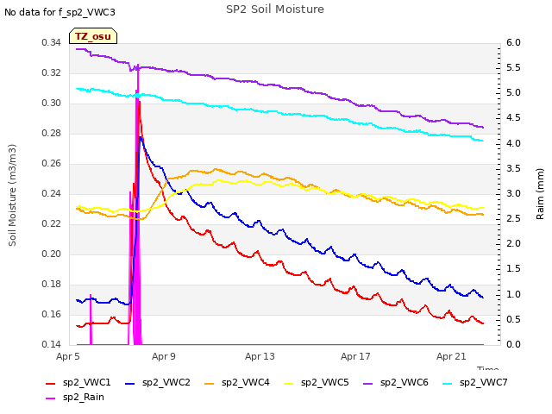Toggle sp2_VWC5 series in legend
Screen dimensions: 552x414
pos(317,382)
